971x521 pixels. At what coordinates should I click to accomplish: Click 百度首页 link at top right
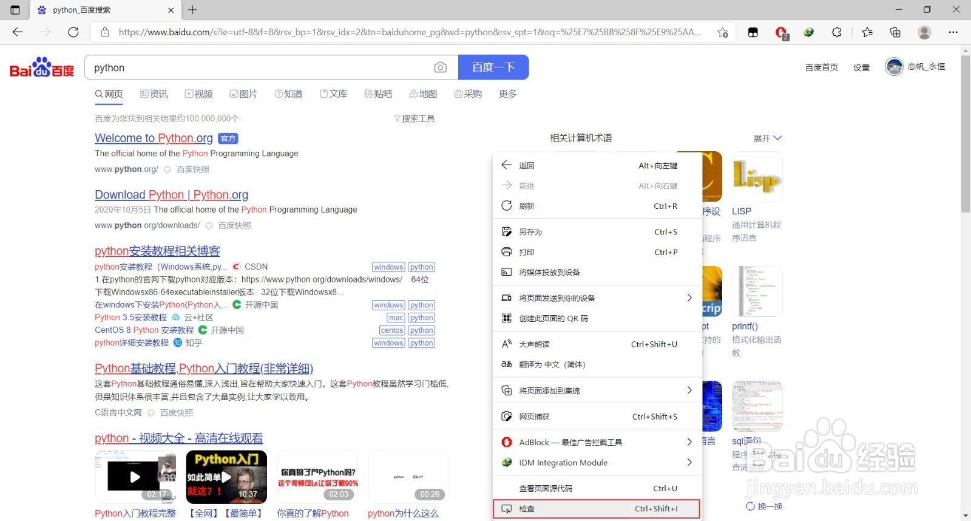click(x=822, y=67)
